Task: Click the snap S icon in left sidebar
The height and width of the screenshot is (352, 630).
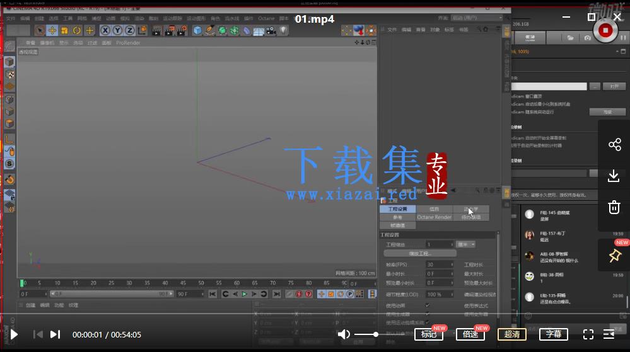Action: tap(9, 164)
